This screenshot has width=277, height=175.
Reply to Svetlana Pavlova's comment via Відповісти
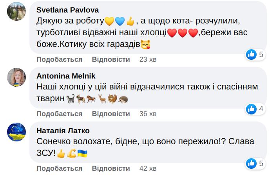point(110,59)
